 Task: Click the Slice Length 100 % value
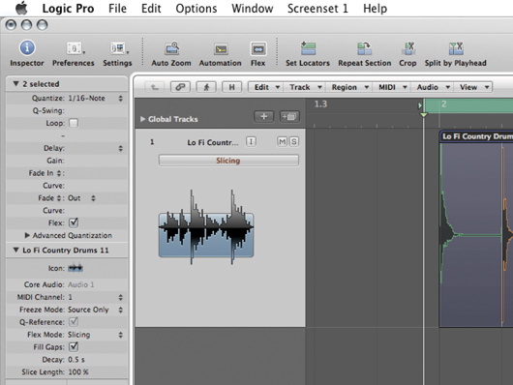tap(78, 371)
